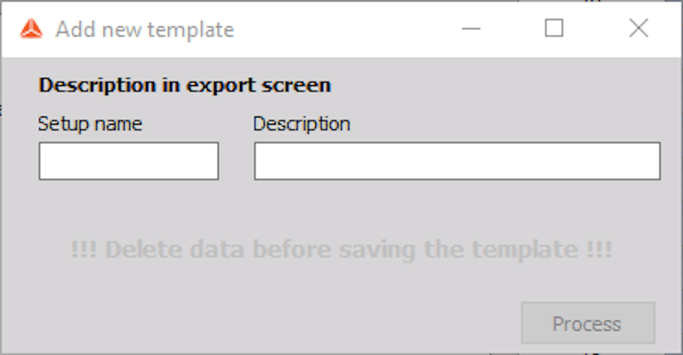Open the window system menu via the logo icon
Image resolution: width=683 pixels, height=355 pixels.
[x=31, y=29]
